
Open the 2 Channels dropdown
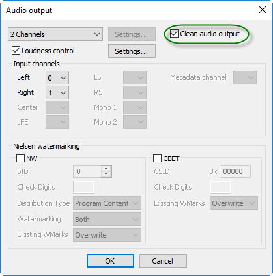55,34
